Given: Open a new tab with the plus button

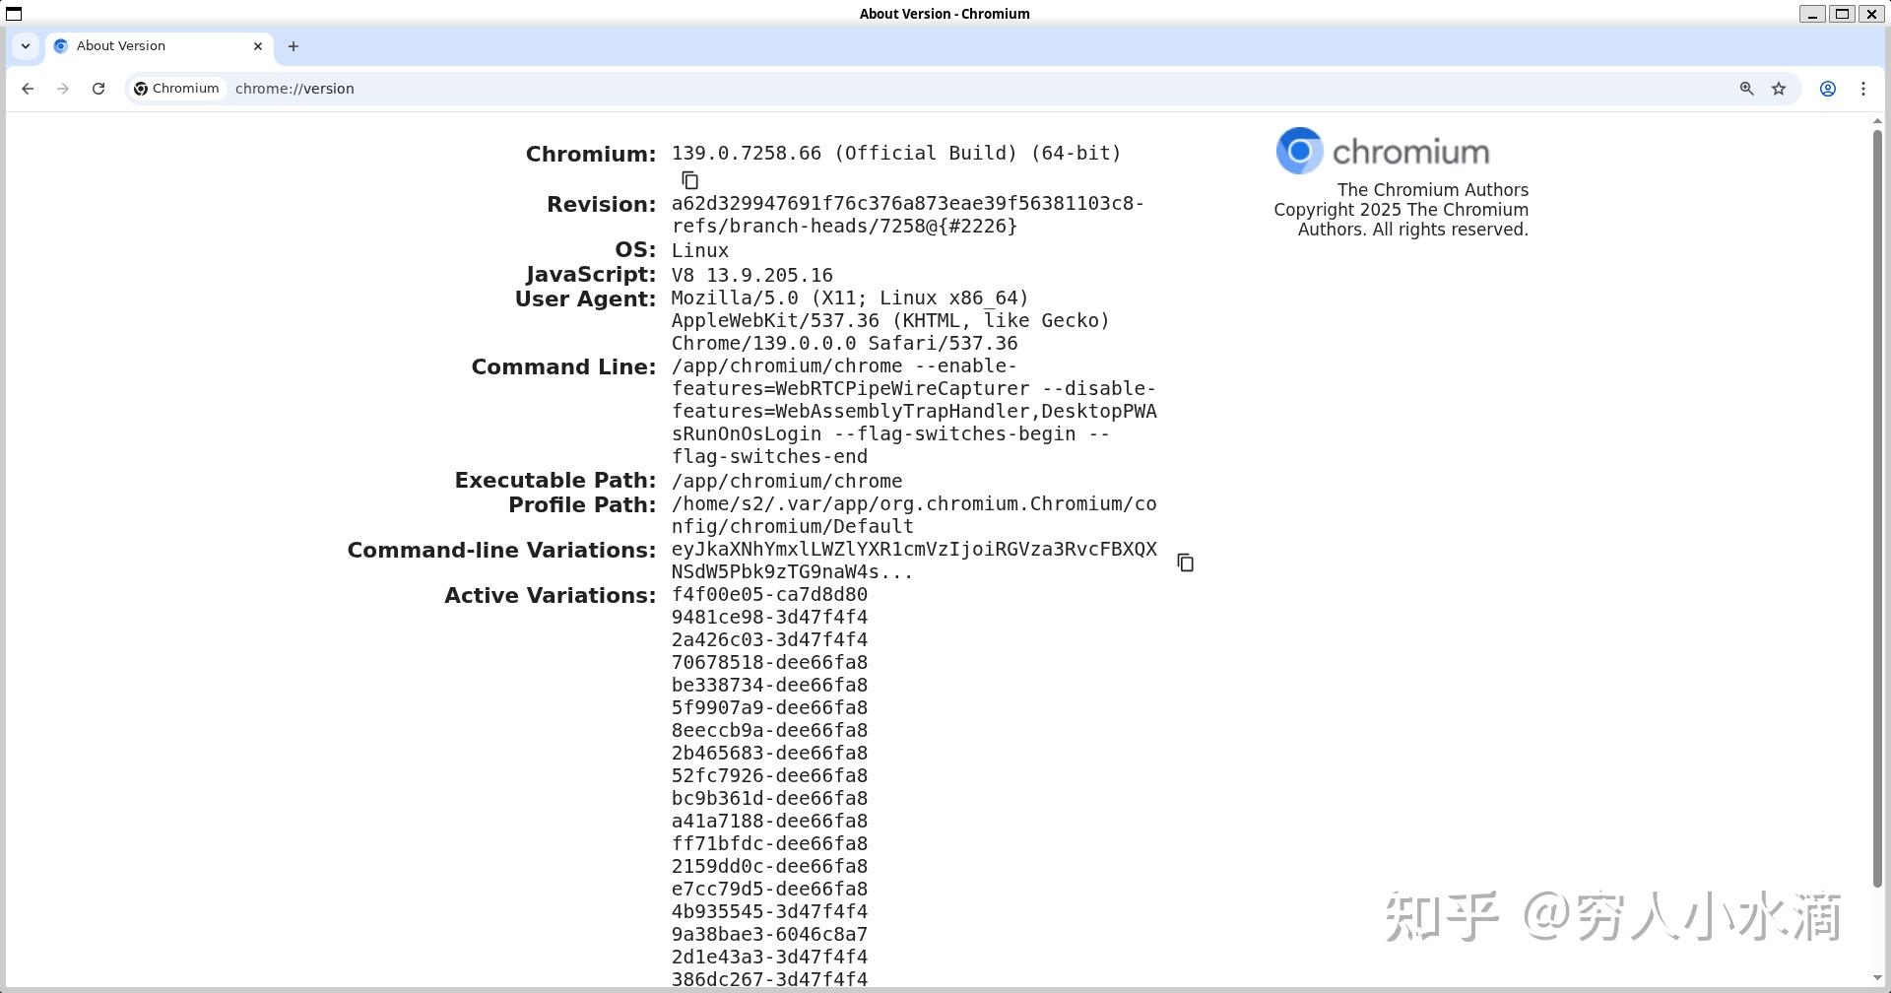Looking at the screenshot, I should [293, 46].
